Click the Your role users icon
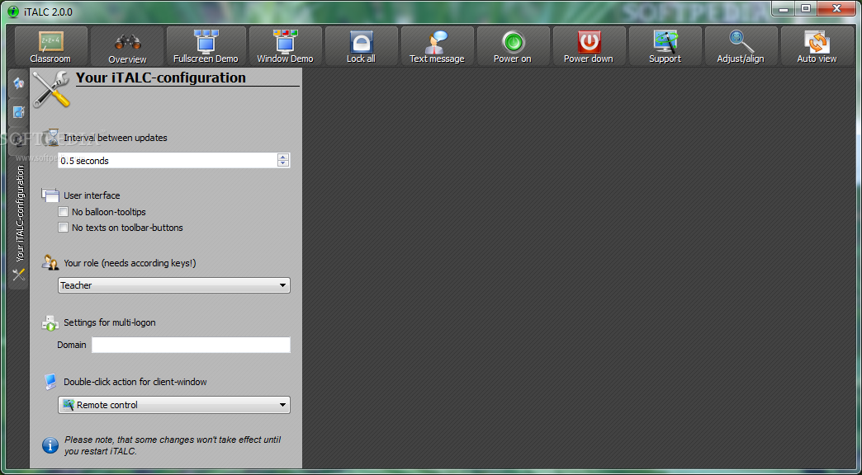Image resolution: width=862 pixels, height=475 pixels. (x=50, y=262)
